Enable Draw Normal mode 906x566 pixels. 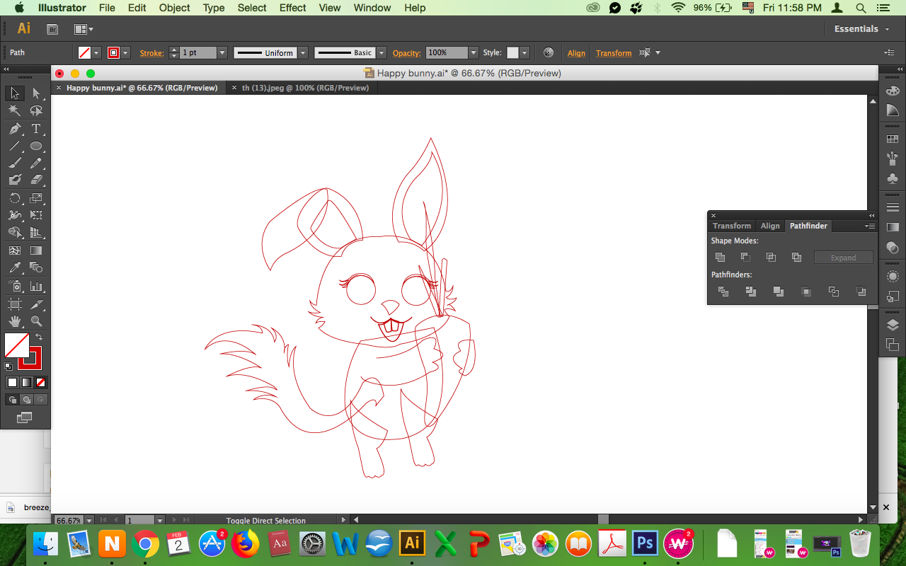[12, 400]
